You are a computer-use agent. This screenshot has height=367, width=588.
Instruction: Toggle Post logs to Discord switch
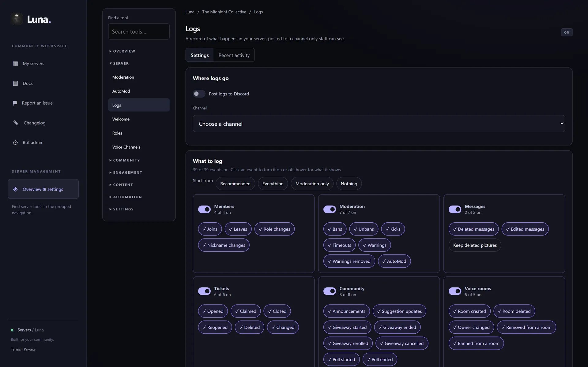[x=199, y=94]
